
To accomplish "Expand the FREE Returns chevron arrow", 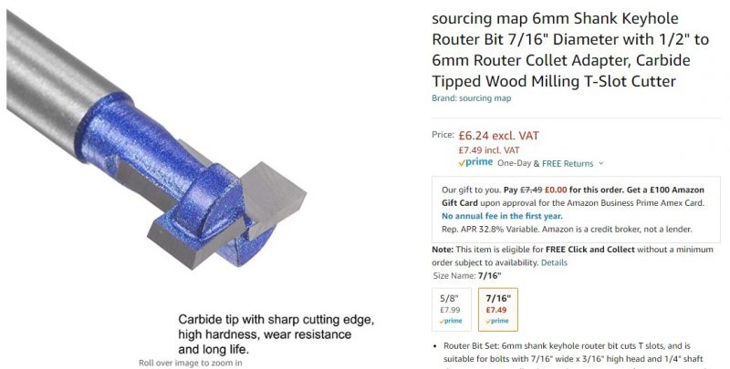I will [600, 164].
